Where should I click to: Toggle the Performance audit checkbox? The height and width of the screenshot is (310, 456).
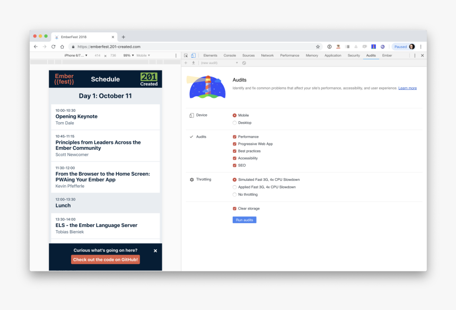point(234,136)
